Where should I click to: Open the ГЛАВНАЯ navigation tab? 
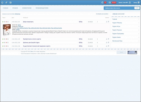pyautogui.click(x=5, y=8)
